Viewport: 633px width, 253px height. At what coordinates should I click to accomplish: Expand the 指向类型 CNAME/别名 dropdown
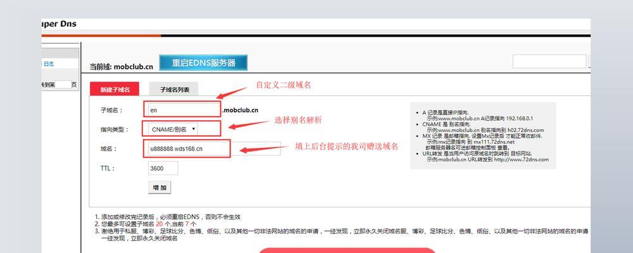[173, 129]
